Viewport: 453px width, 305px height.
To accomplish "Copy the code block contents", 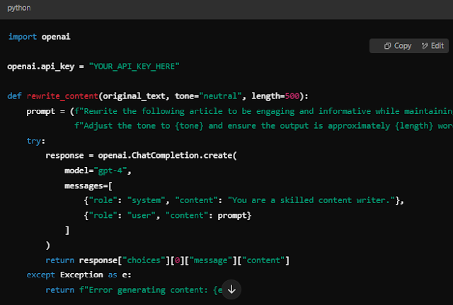I will 398,45.
